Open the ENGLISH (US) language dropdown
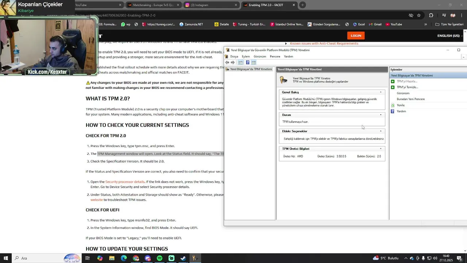Image resolution: width=467 pixels, height=263 pixels. pyautogui.click(x=449, y=35)
